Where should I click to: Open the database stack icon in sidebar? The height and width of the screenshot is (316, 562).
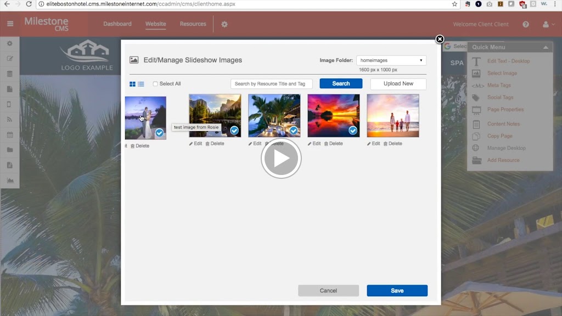coord(10,74)
